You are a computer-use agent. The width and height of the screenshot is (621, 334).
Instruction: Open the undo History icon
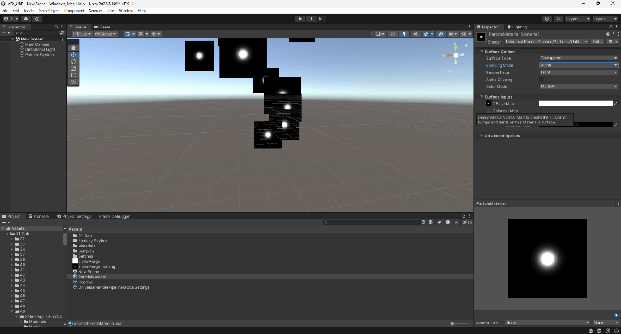point(547,19)
